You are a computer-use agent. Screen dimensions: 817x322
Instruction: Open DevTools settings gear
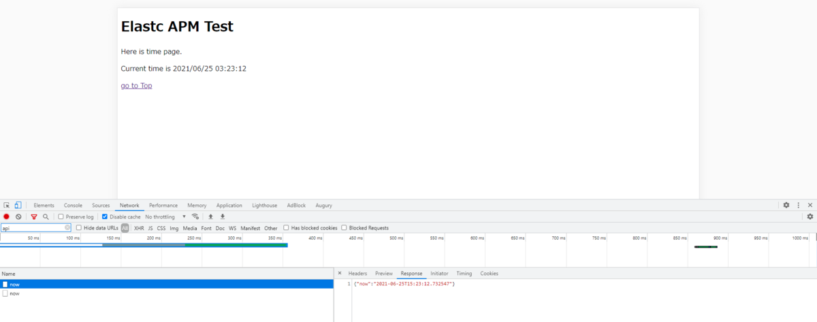[786, 205]
